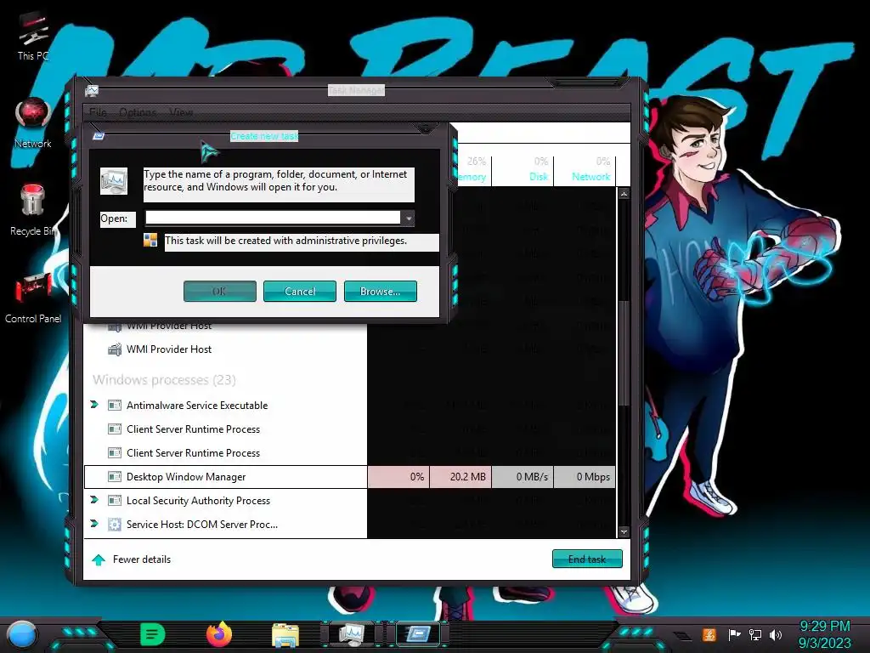
Task: Open the Recycle Bin desktop icon
Action: click(x=33, y=210)
